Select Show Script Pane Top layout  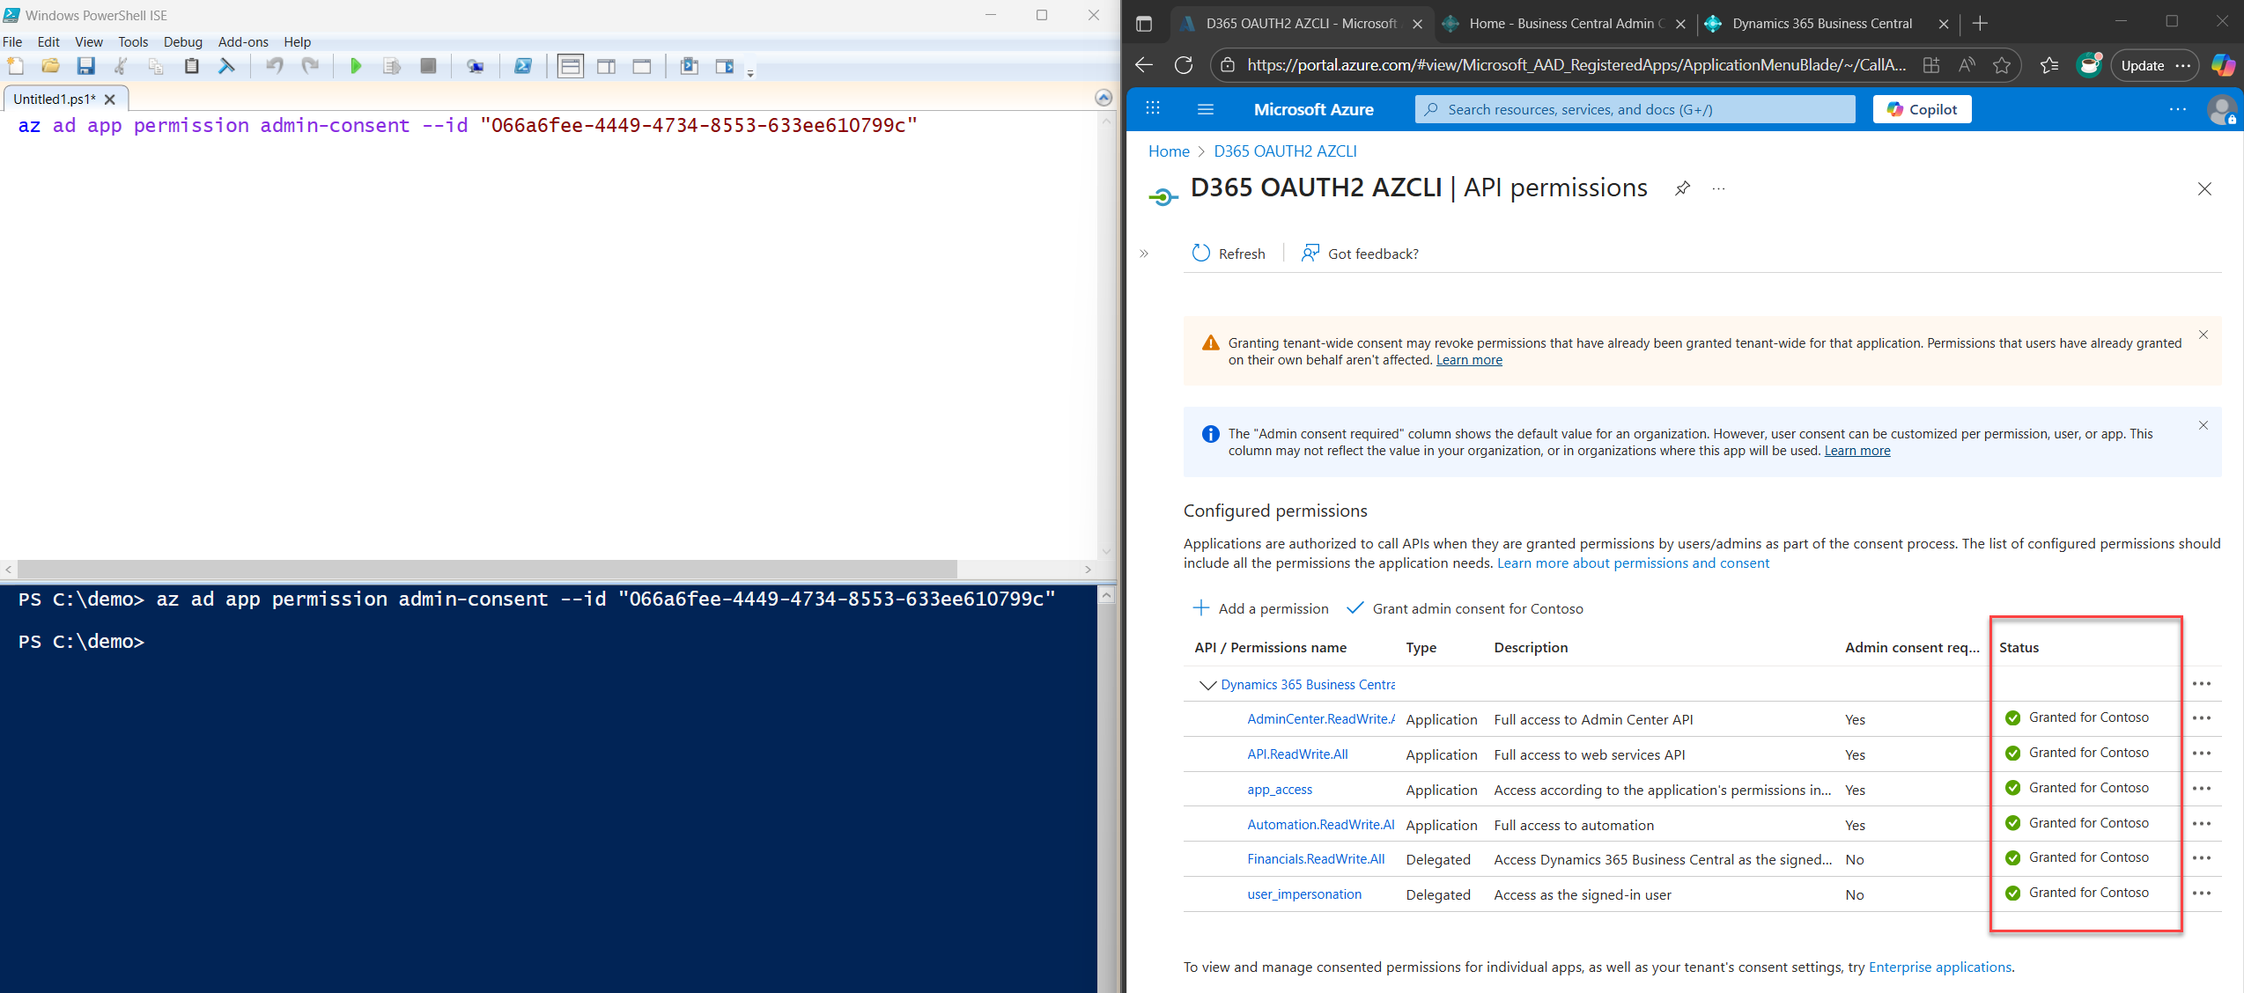pyautogui.click(x=571, y=66)
